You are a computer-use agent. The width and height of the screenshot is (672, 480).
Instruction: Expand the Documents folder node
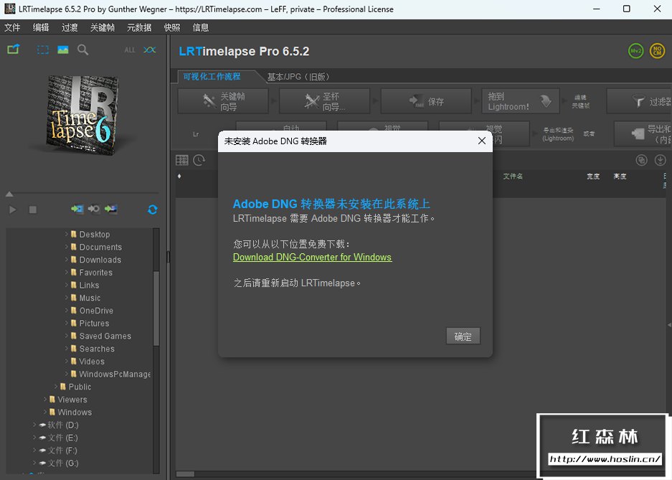[x=67, y=247]
